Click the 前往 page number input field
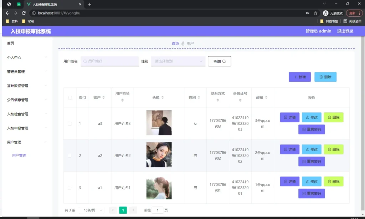 (x=158, y=210)
